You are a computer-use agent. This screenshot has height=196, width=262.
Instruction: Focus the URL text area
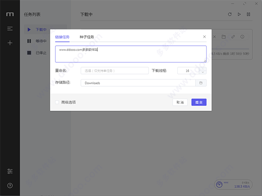click(x=131, y=54)
